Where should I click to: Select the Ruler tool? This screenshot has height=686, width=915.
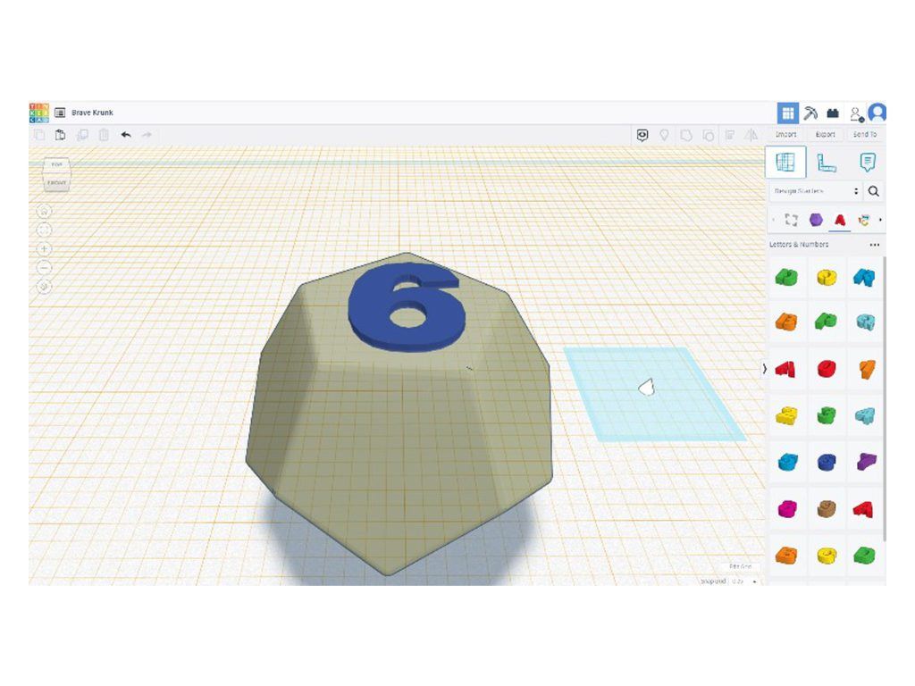[826, 163]
